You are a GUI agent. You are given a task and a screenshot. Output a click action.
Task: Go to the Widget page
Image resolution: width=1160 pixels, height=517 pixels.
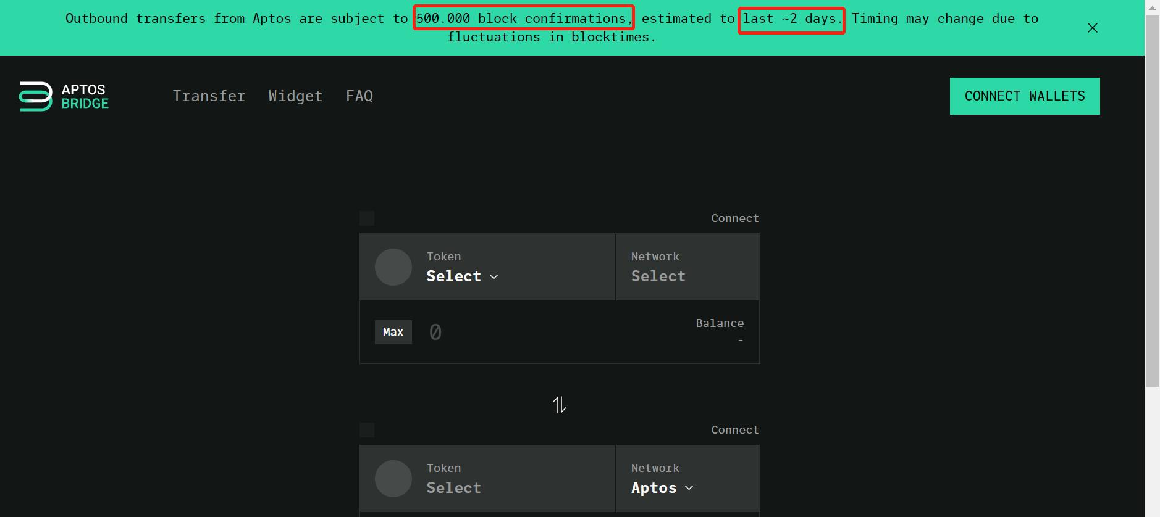(295, 96)
